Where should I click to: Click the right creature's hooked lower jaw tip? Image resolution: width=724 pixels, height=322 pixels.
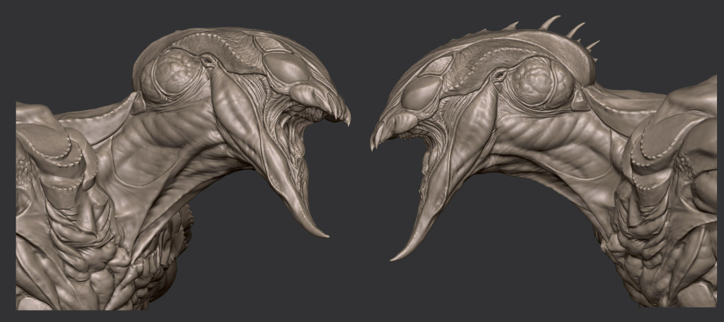[x=393, y=258]
